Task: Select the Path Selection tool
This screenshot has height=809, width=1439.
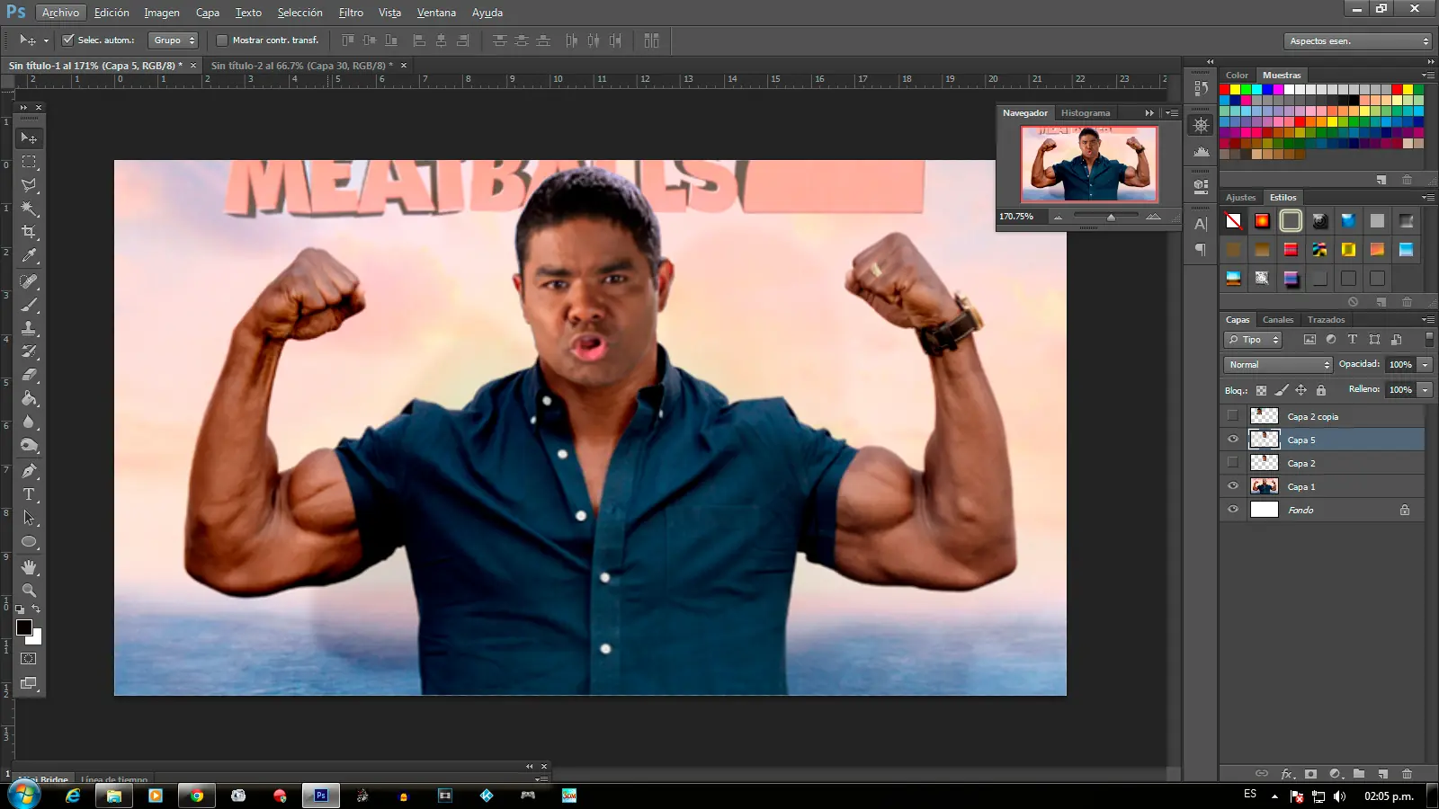Action: (29, 518)
